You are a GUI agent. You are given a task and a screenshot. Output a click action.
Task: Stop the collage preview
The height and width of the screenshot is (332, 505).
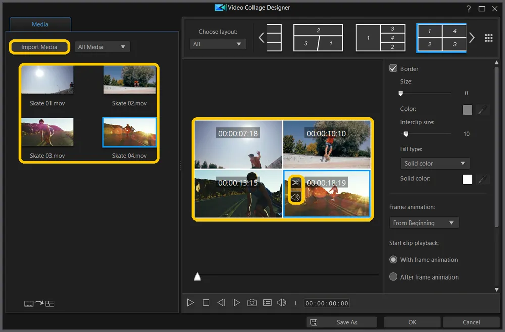[206, 303]
